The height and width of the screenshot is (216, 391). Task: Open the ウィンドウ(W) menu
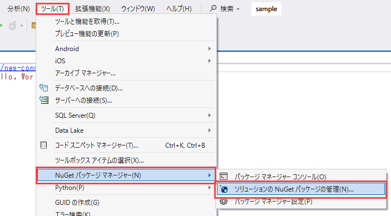(x=138, y=9)
